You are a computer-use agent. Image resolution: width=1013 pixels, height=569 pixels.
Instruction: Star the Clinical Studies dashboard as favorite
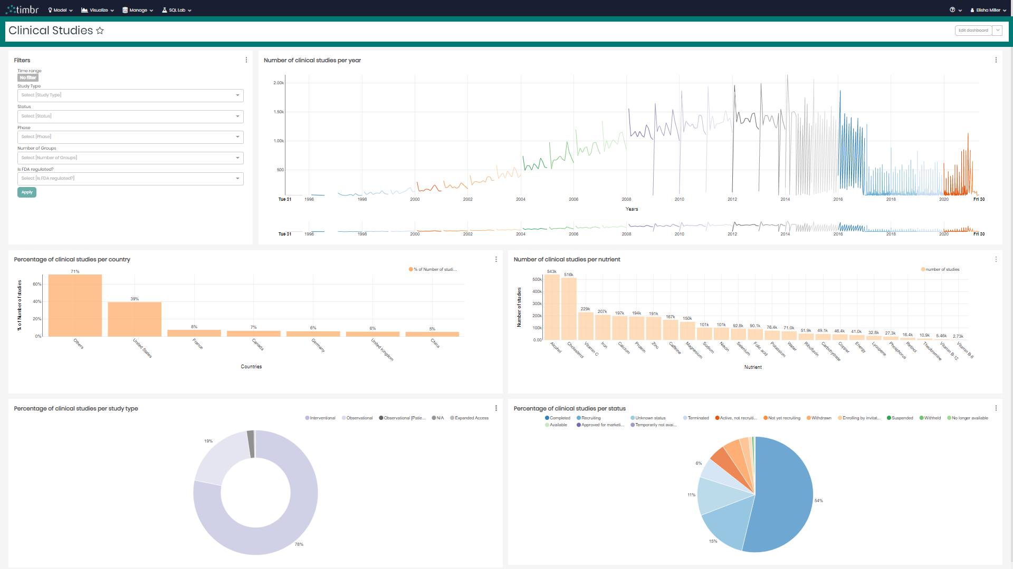[100, 31]
